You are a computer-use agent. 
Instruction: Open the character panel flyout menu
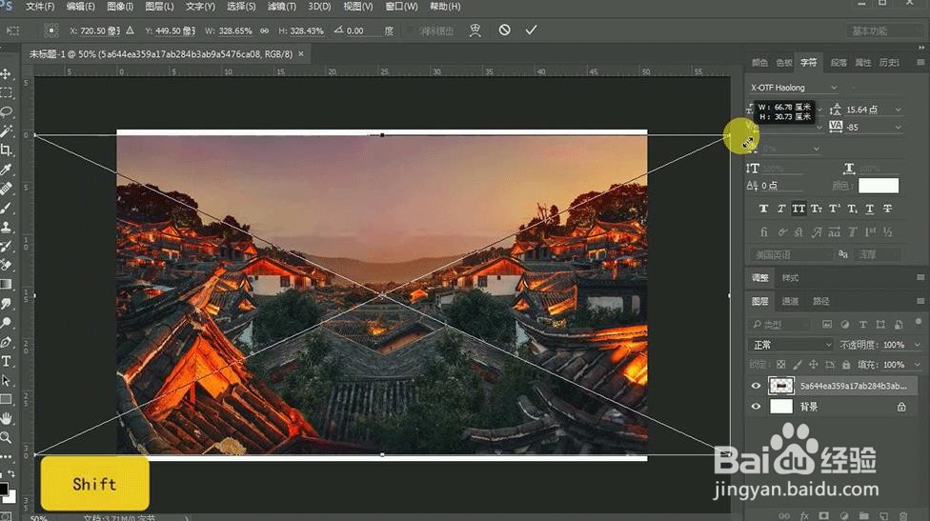point(920,62)
